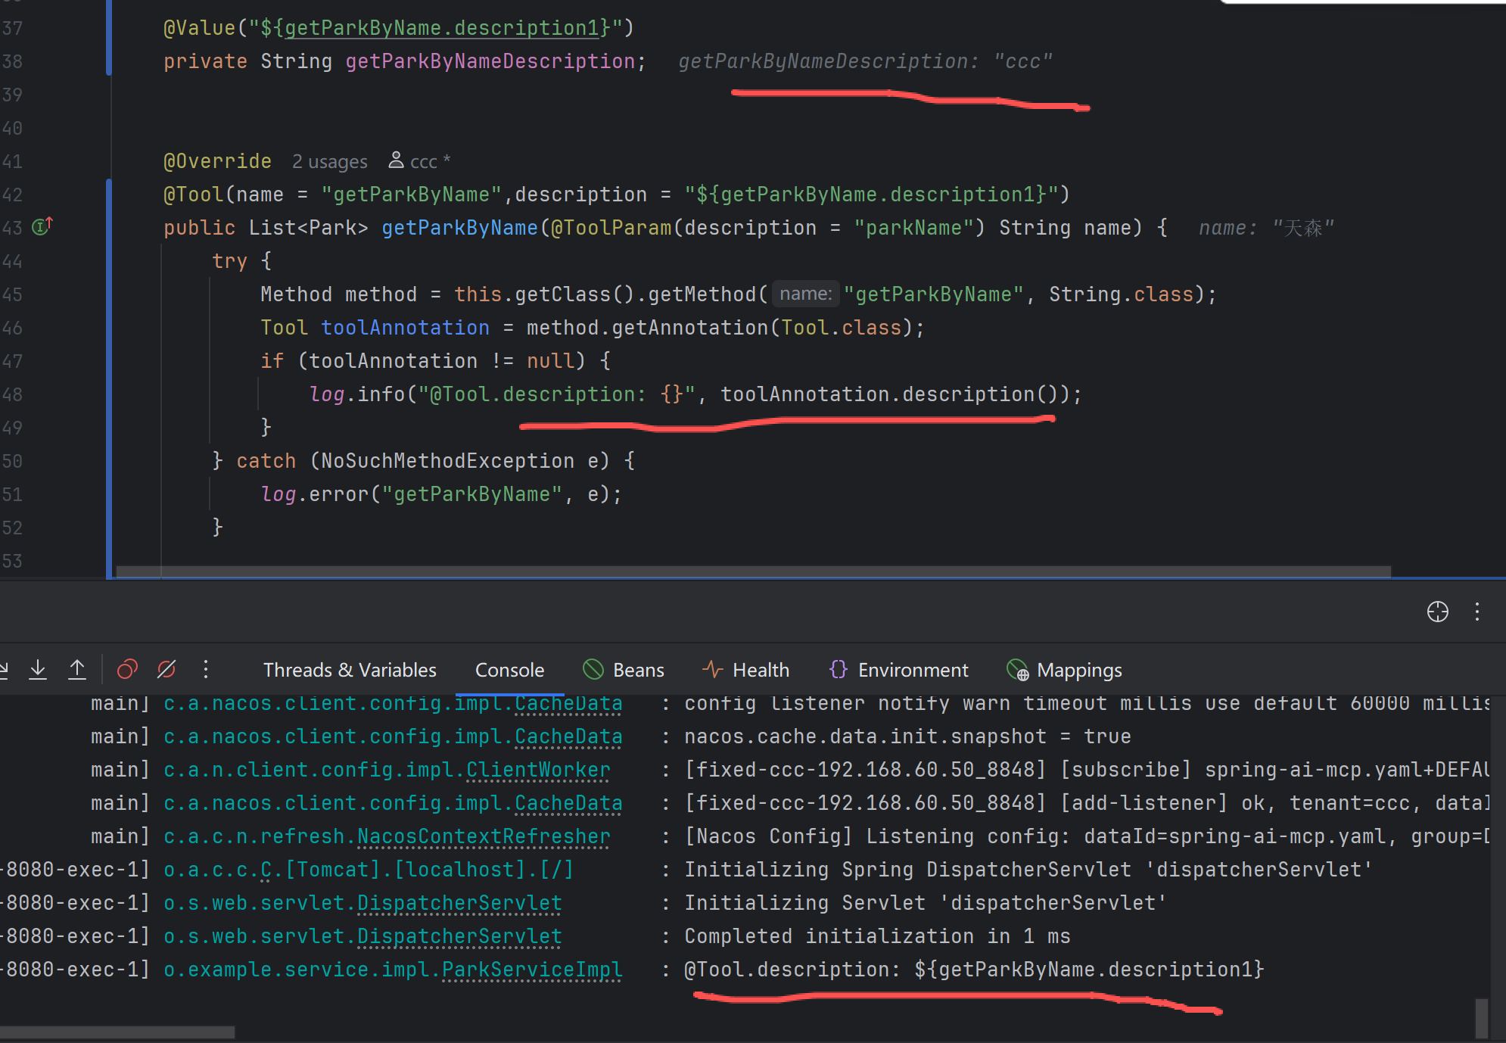Click the inline debug value "ccc" on line 38
This screenshot has height=1043, width=1506.
pos(1022,61)
